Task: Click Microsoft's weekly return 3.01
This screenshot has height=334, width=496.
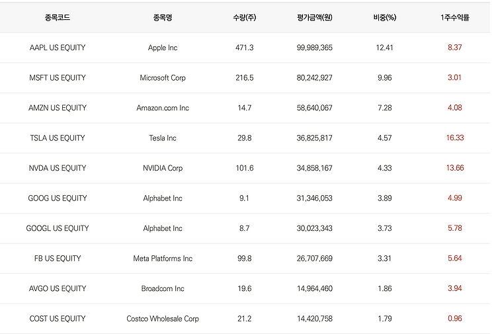Action: [x=455, y=77]
